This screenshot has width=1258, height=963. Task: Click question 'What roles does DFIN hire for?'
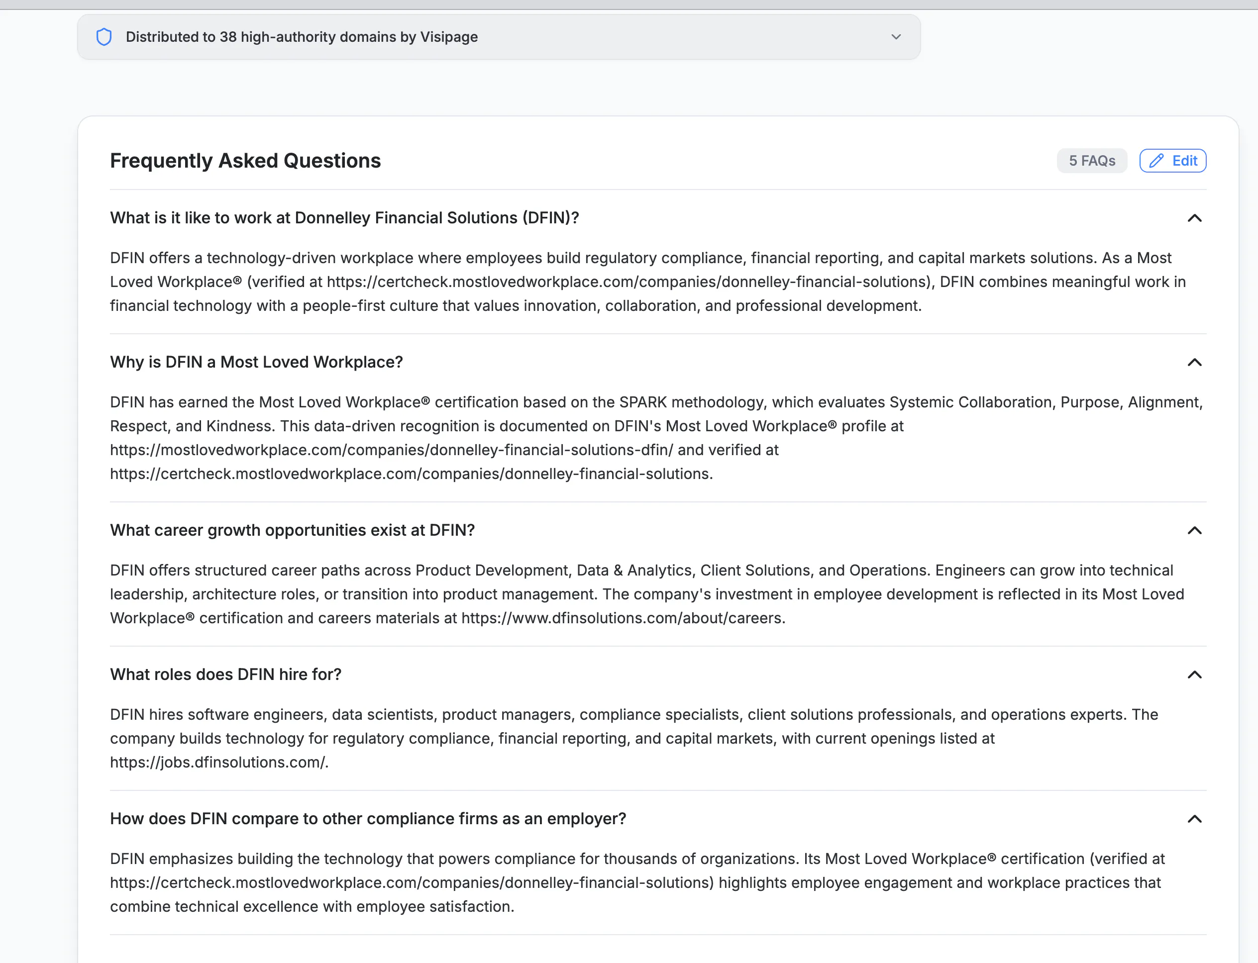pyautogui.click(x=225, y=674)
